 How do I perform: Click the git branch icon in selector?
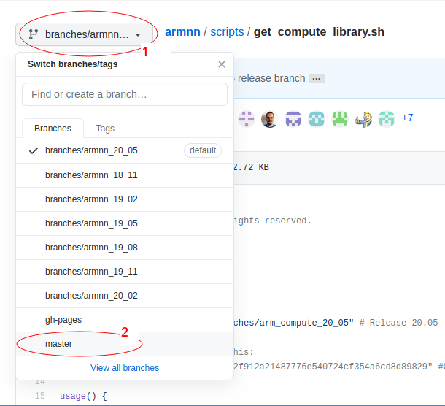click(x=34, y=34)
